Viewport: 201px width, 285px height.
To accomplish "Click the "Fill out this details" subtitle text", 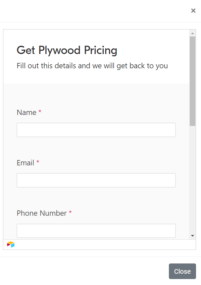I will tap(92, 66).
